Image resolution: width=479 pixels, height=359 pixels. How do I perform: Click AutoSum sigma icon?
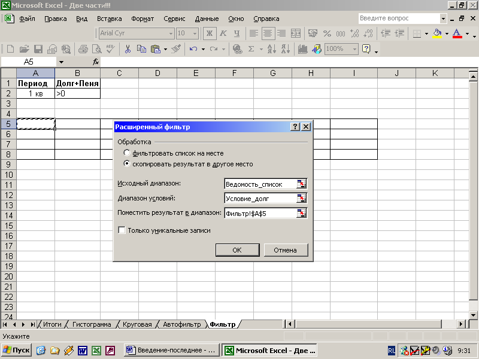[x=251, y=49]
